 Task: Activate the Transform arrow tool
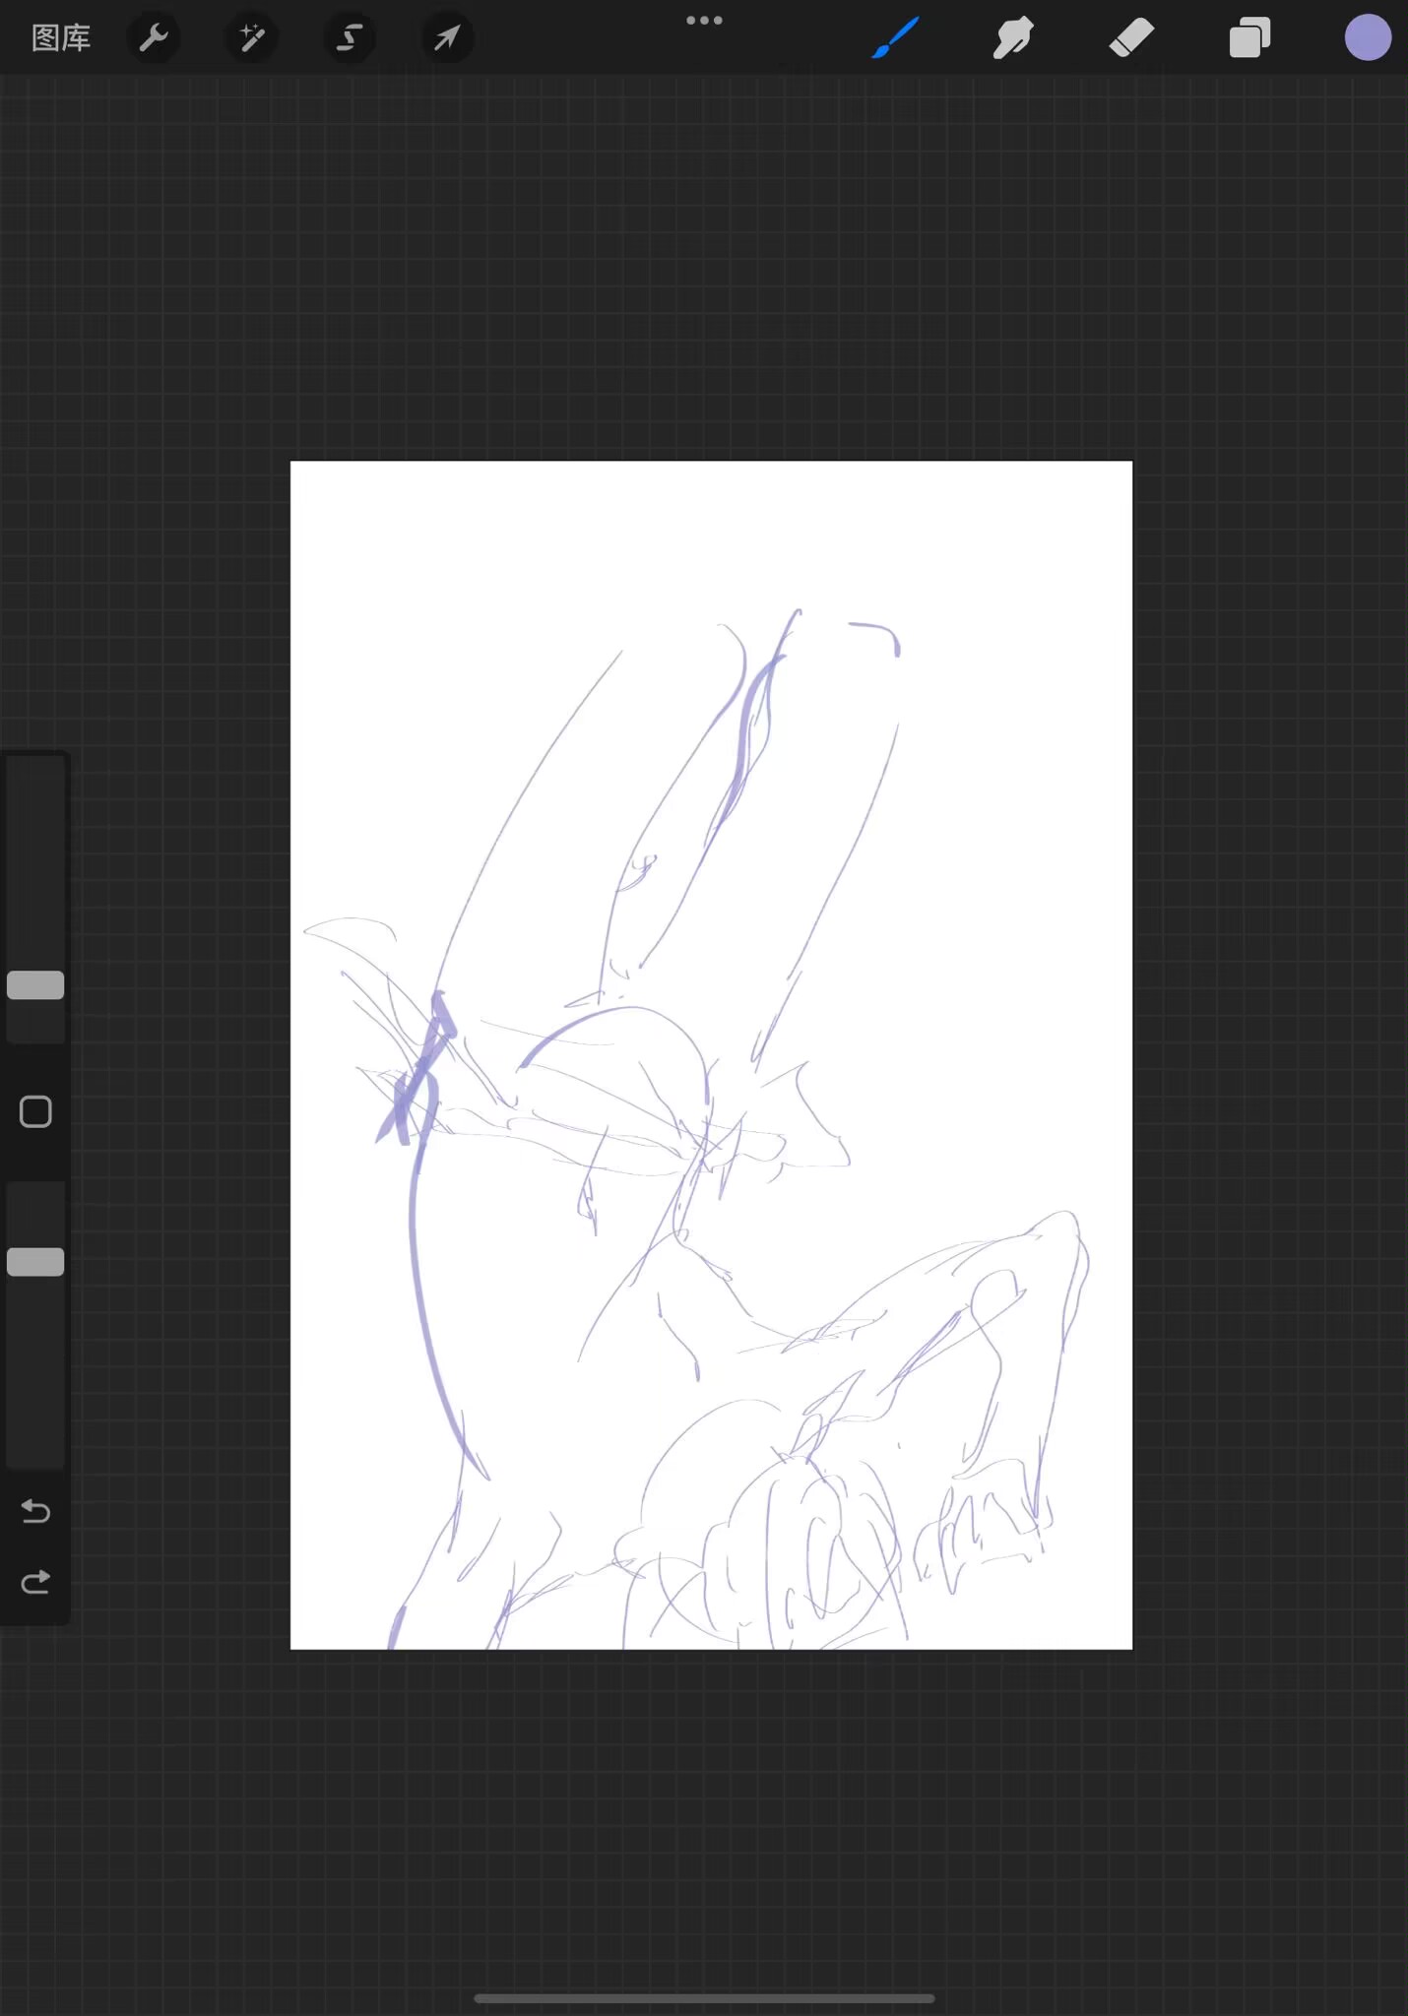point(447,38)
